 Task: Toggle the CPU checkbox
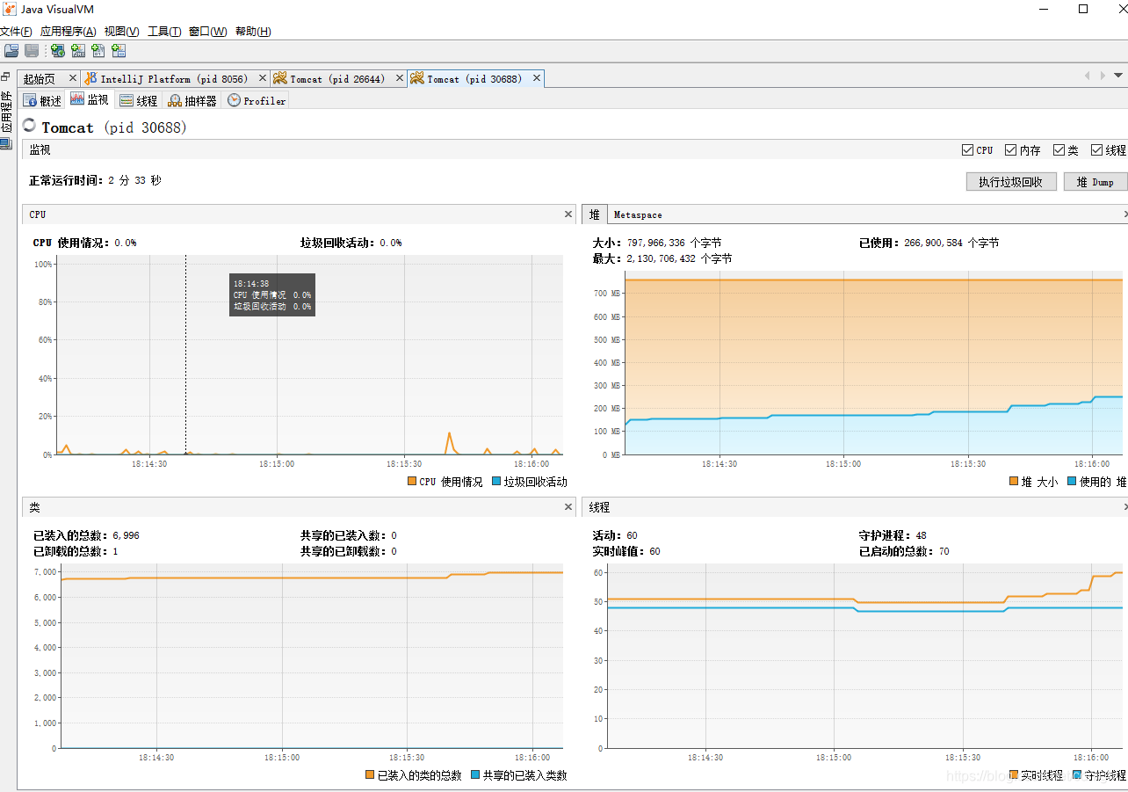(x=967, y=150)
